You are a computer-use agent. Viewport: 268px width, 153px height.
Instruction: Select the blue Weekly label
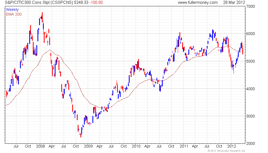click(x=12, y=10)
